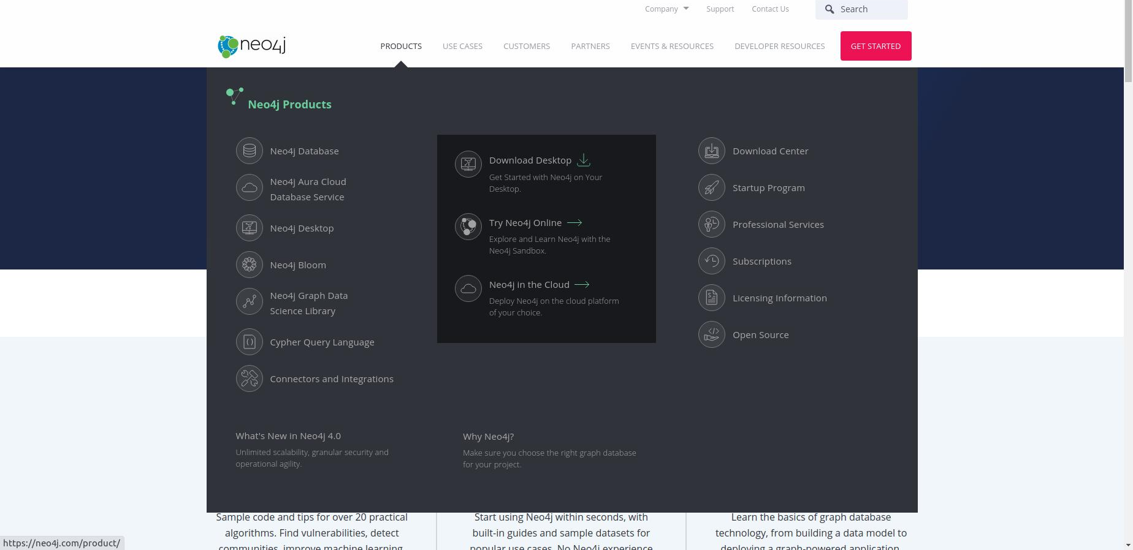Click the Startup Program rocket icon
Viewport: 1133px width, 550px height.
712,187
